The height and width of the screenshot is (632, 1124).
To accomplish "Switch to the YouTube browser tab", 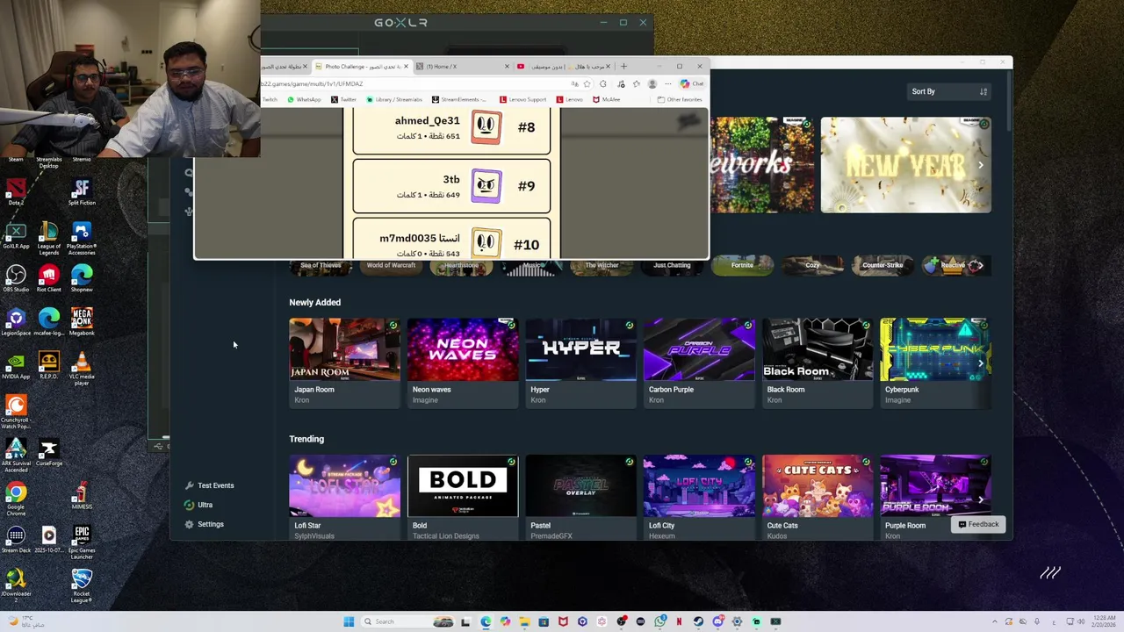I will point(562,67).
